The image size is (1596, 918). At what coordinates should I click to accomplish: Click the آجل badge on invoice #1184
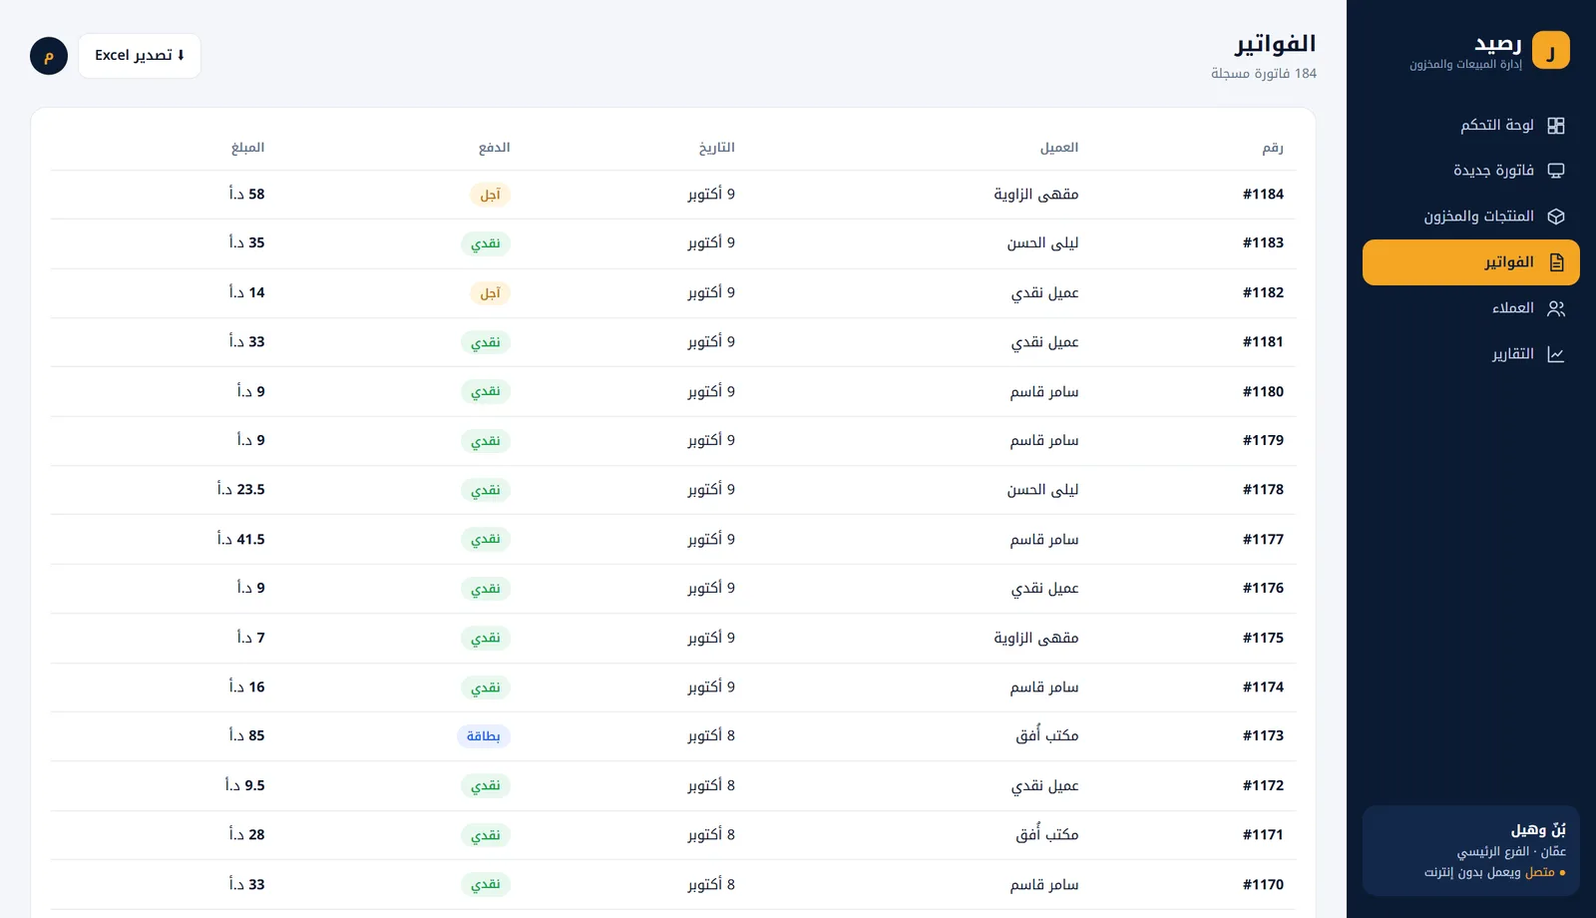(x=490, y=195)
